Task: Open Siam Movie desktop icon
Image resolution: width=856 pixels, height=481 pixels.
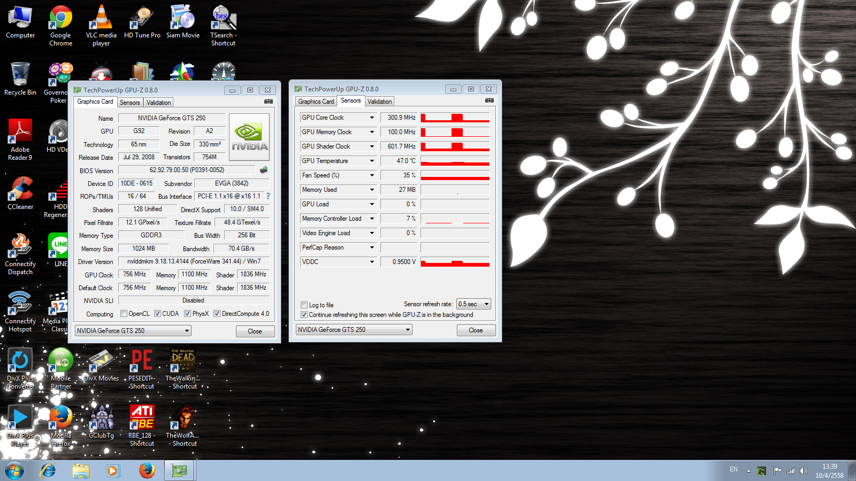Action: 183,22
